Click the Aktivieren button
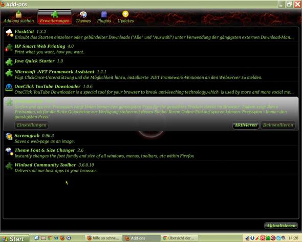Image resolution: width=302 pixels, height=242 pixels. (246, 125)
